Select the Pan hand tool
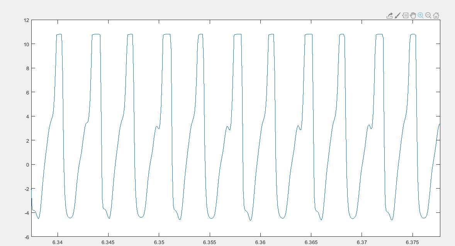Viewport: 455px width, 246px height. tap(413, 15)
